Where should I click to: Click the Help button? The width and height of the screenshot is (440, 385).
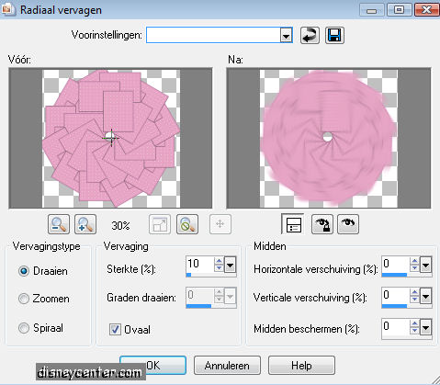(x=301, y=366)
